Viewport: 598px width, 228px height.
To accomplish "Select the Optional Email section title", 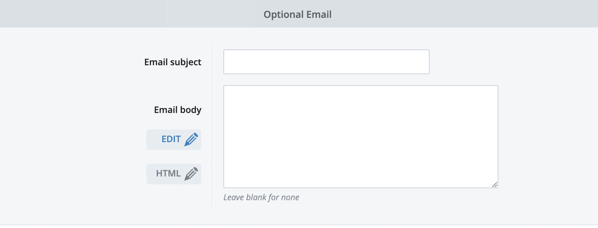I will pos(297,14).
